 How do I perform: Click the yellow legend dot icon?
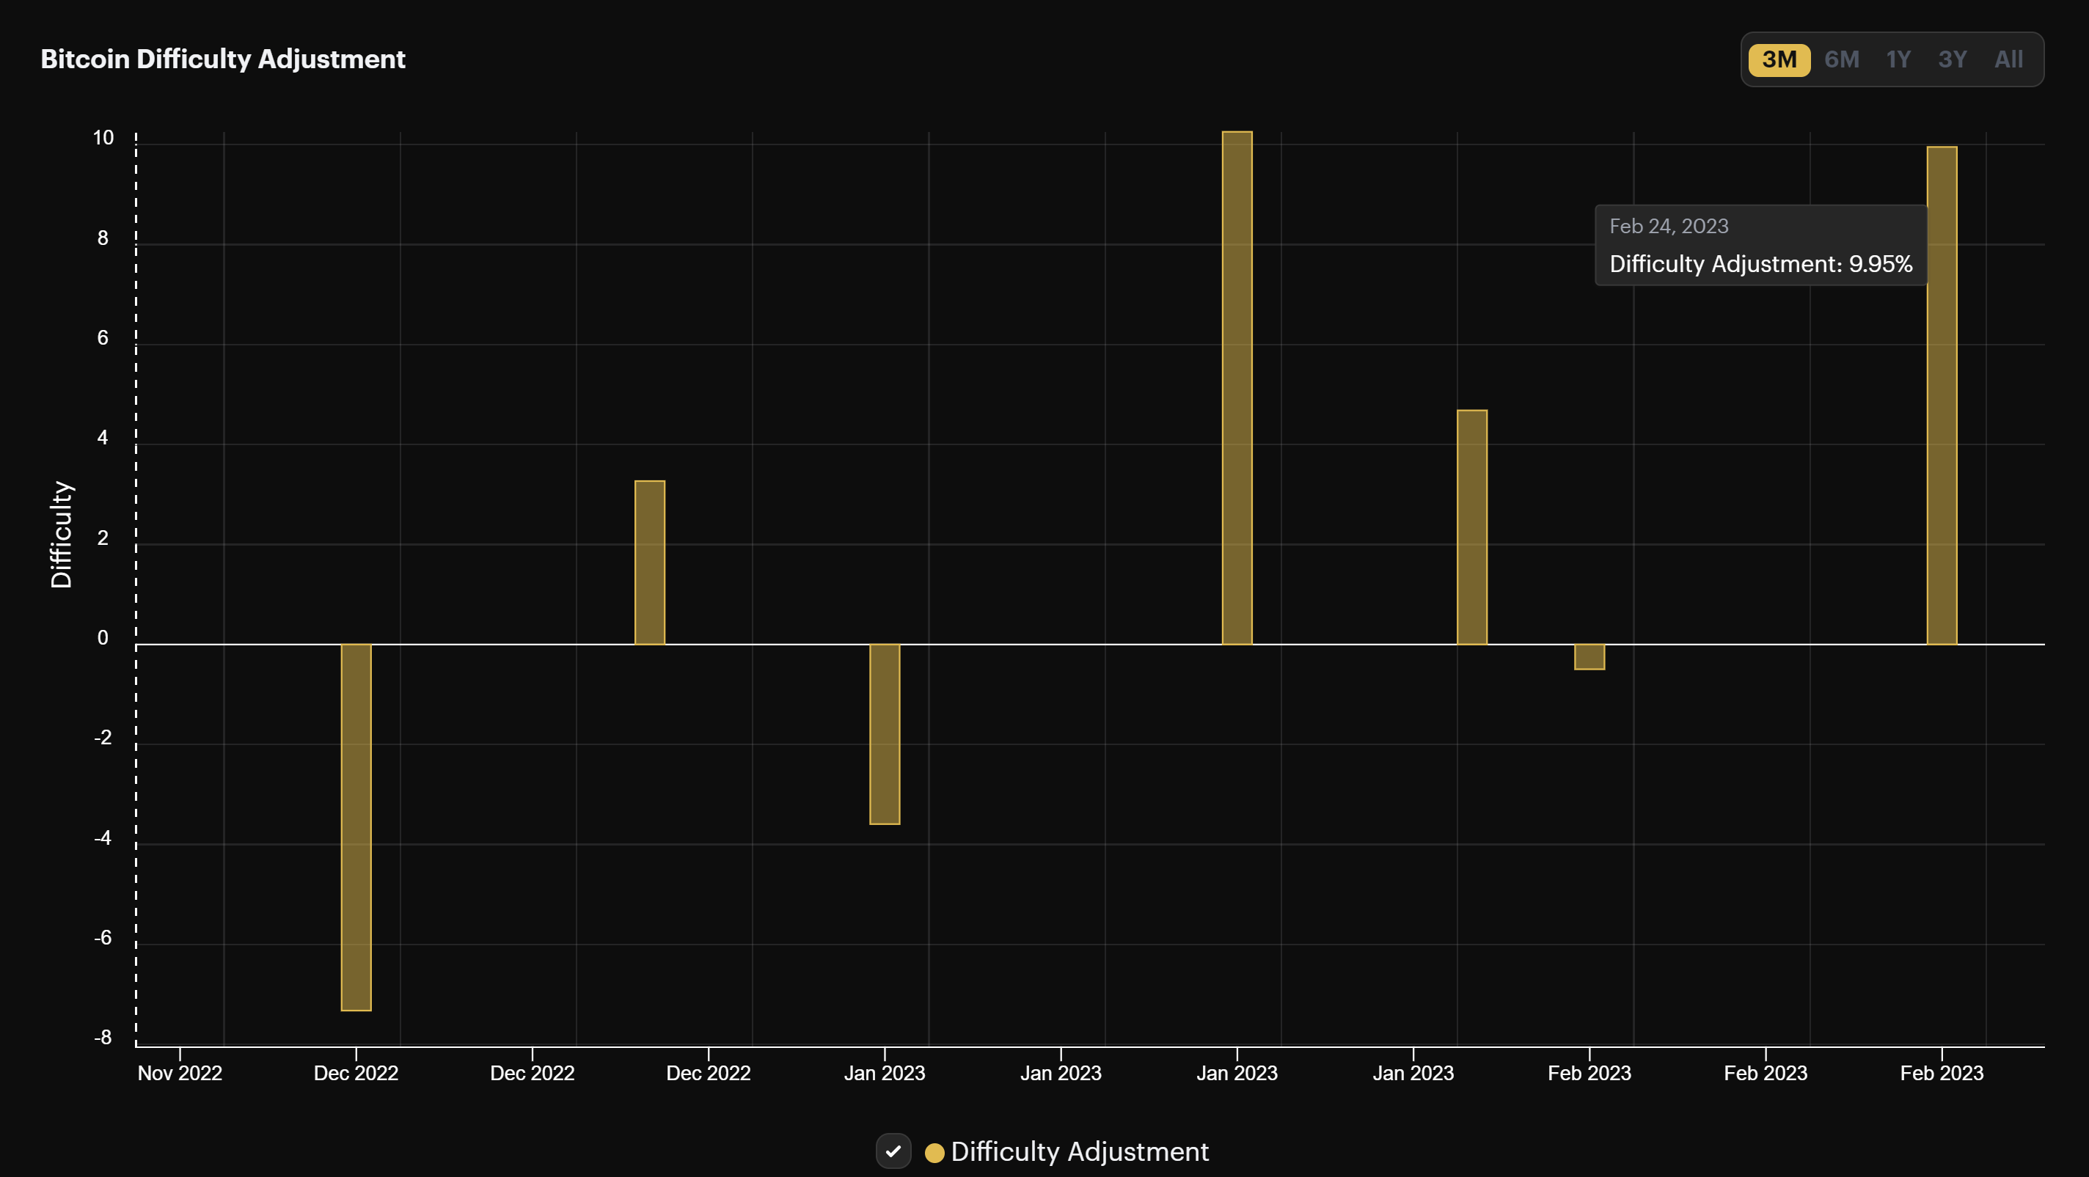(x=934, y=1151)
